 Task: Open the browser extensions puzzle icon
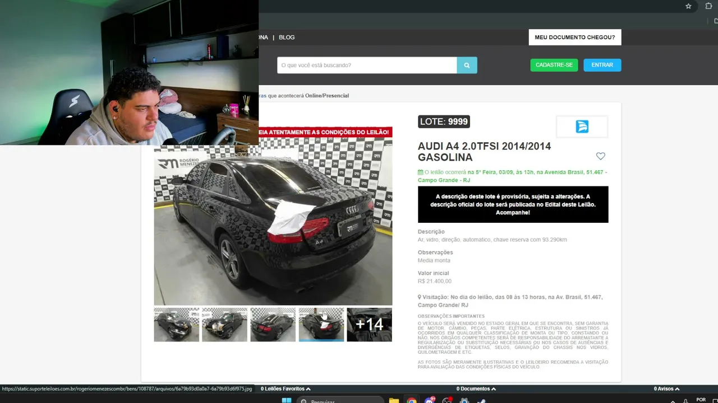(x=708, y=6)
